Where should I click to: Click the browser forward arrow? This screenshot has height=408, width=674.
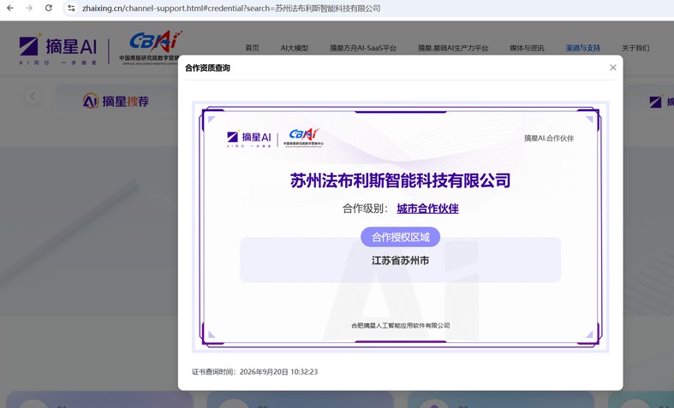click(29, 9)
